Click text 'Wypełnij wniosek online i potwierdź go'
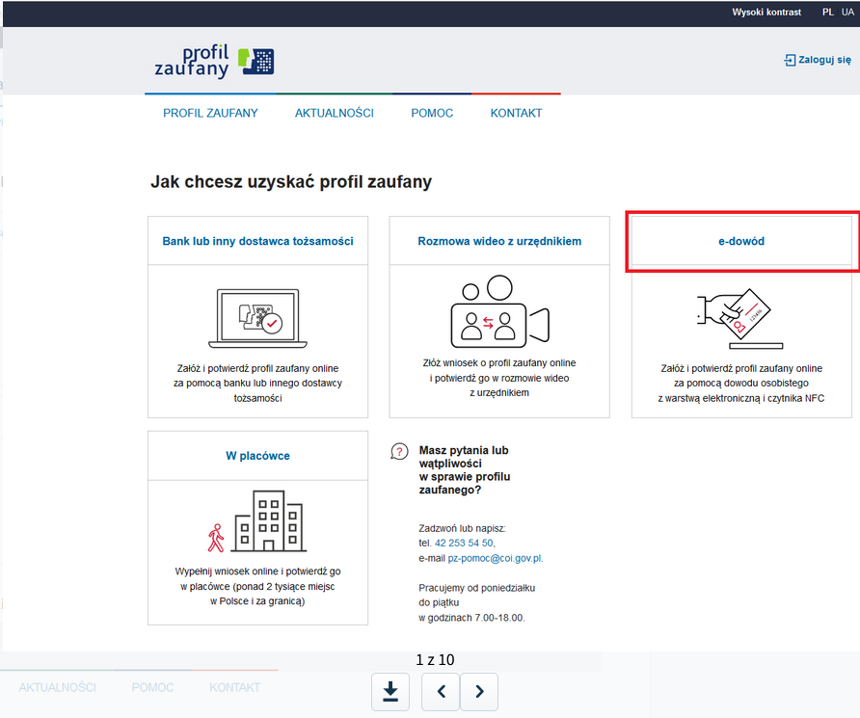This screenshot has width=860, height=718. pyautogui.click(x=257, y=572)
